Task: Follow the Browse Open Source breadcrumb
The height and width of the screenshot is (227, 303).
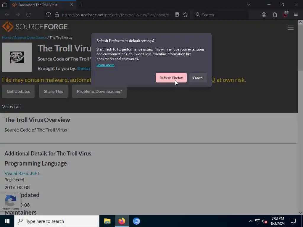Action: click(x=30, y=38)
